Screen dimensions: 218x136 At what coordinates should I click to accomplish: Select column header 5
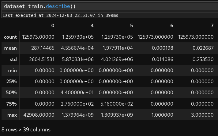(x=131, y=25)
